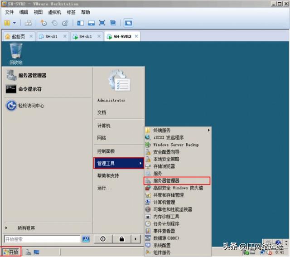The width and height of the screenshot is (290, 257).
Task: Click the search magnifier icon in Start menu
Action: 86,239
